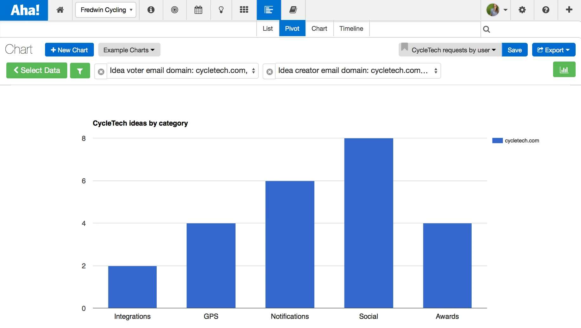Open the Fredwin Cycling product dropdown
Screen dimensions: 581x328
click(106, 10)
